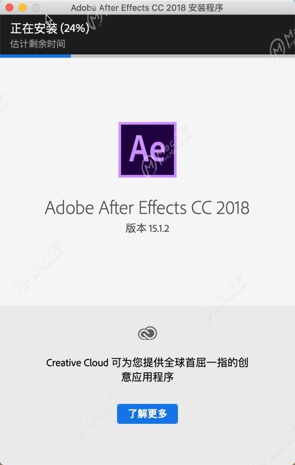Click the disabled gray zoom window button
Viewport: 295px width, 465px height.
[x=36, y=7]
